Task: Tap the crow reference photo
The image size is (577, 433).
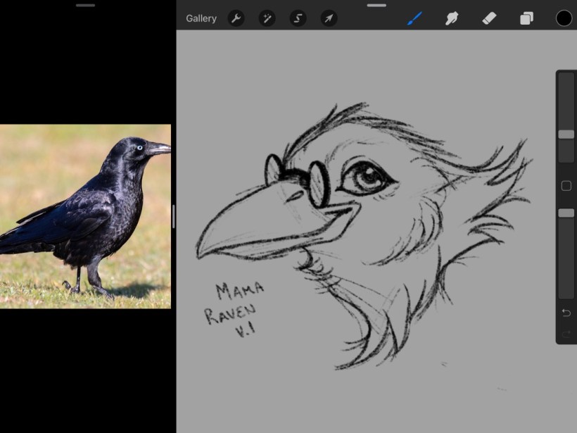Action: (85, 216)
